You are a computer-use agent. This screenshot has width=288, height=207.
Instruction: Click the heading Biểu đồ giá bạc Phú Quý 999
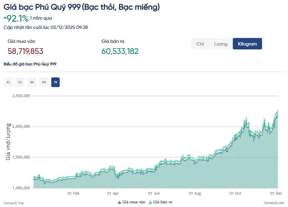tap(30, 64)
